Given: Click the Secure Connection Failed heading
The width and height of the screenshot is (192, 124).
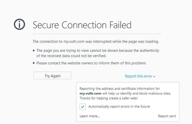Looking at the screenshot, I should coord(82,25).
